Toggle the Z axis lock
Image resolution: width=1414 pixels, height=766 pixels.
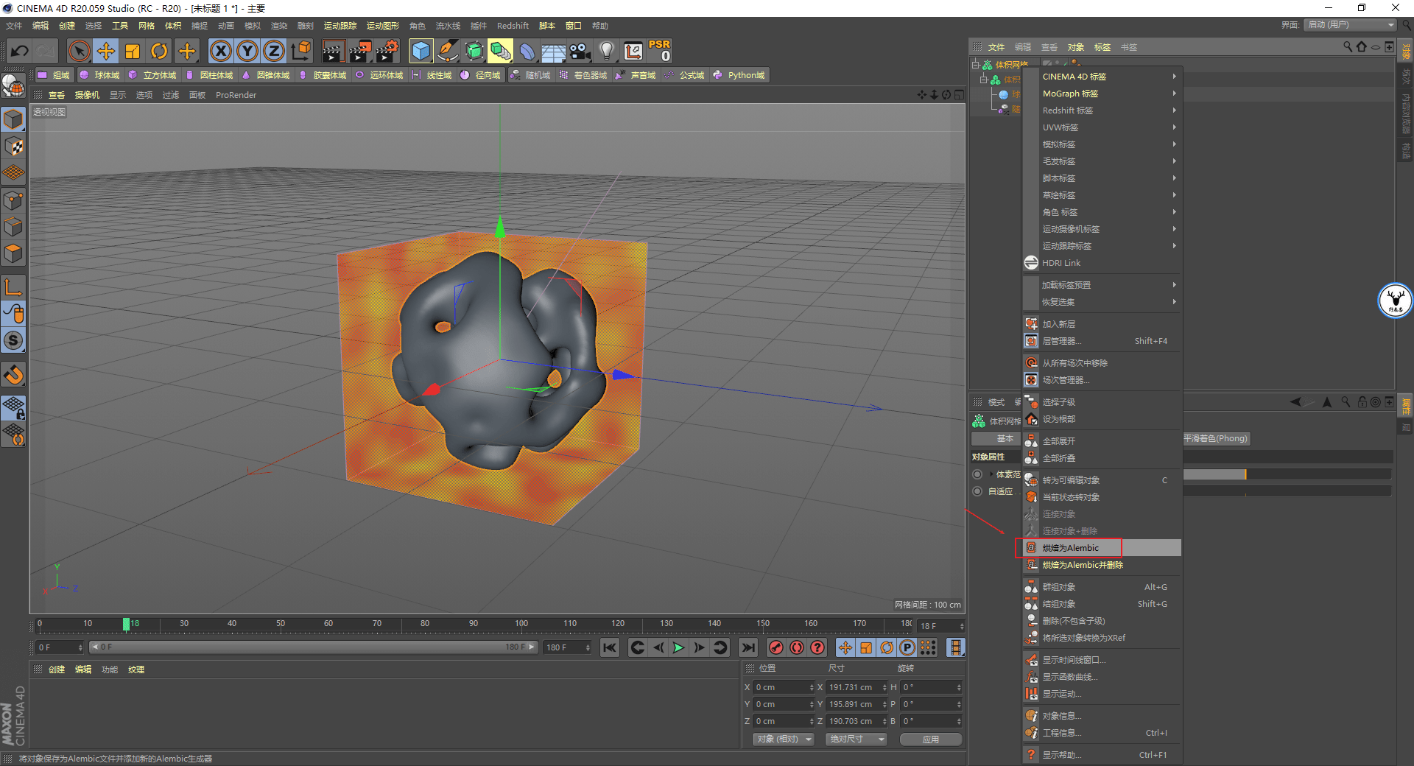273,51
